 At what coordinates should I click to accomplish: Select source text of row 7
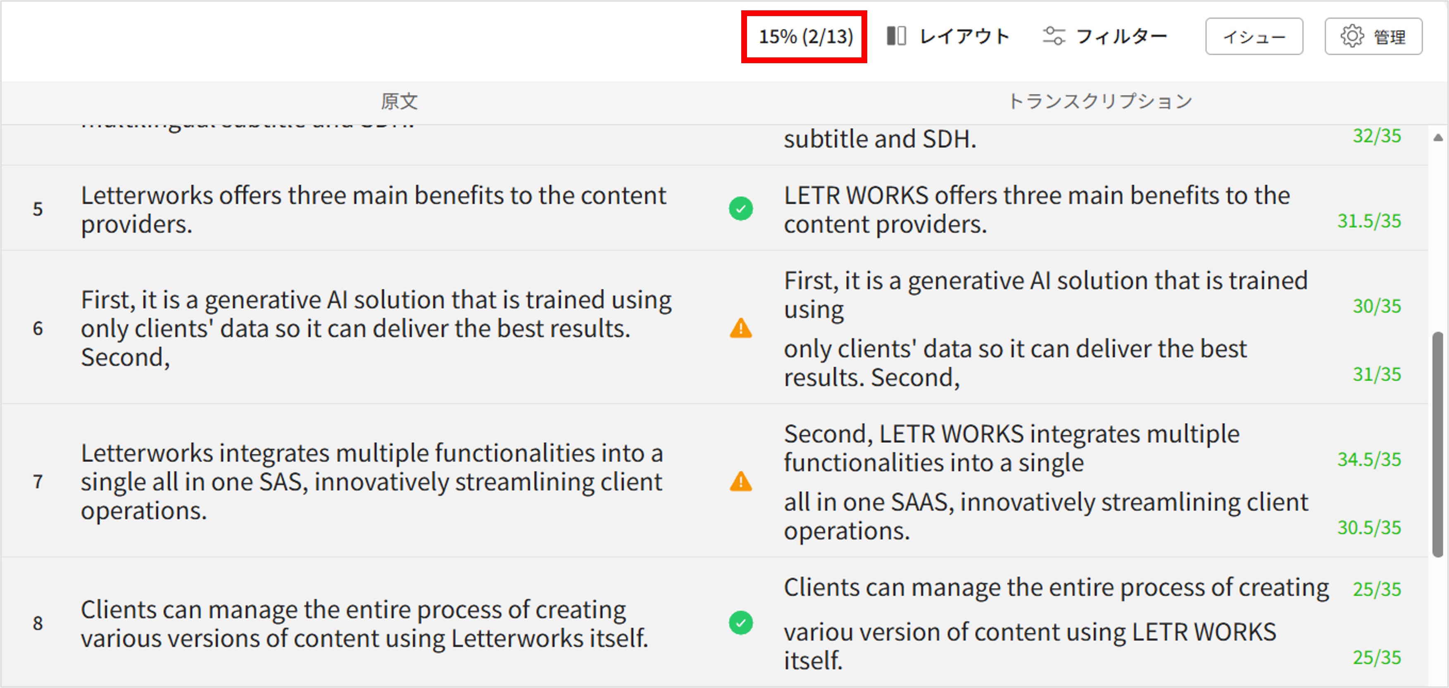pos(371,482)
